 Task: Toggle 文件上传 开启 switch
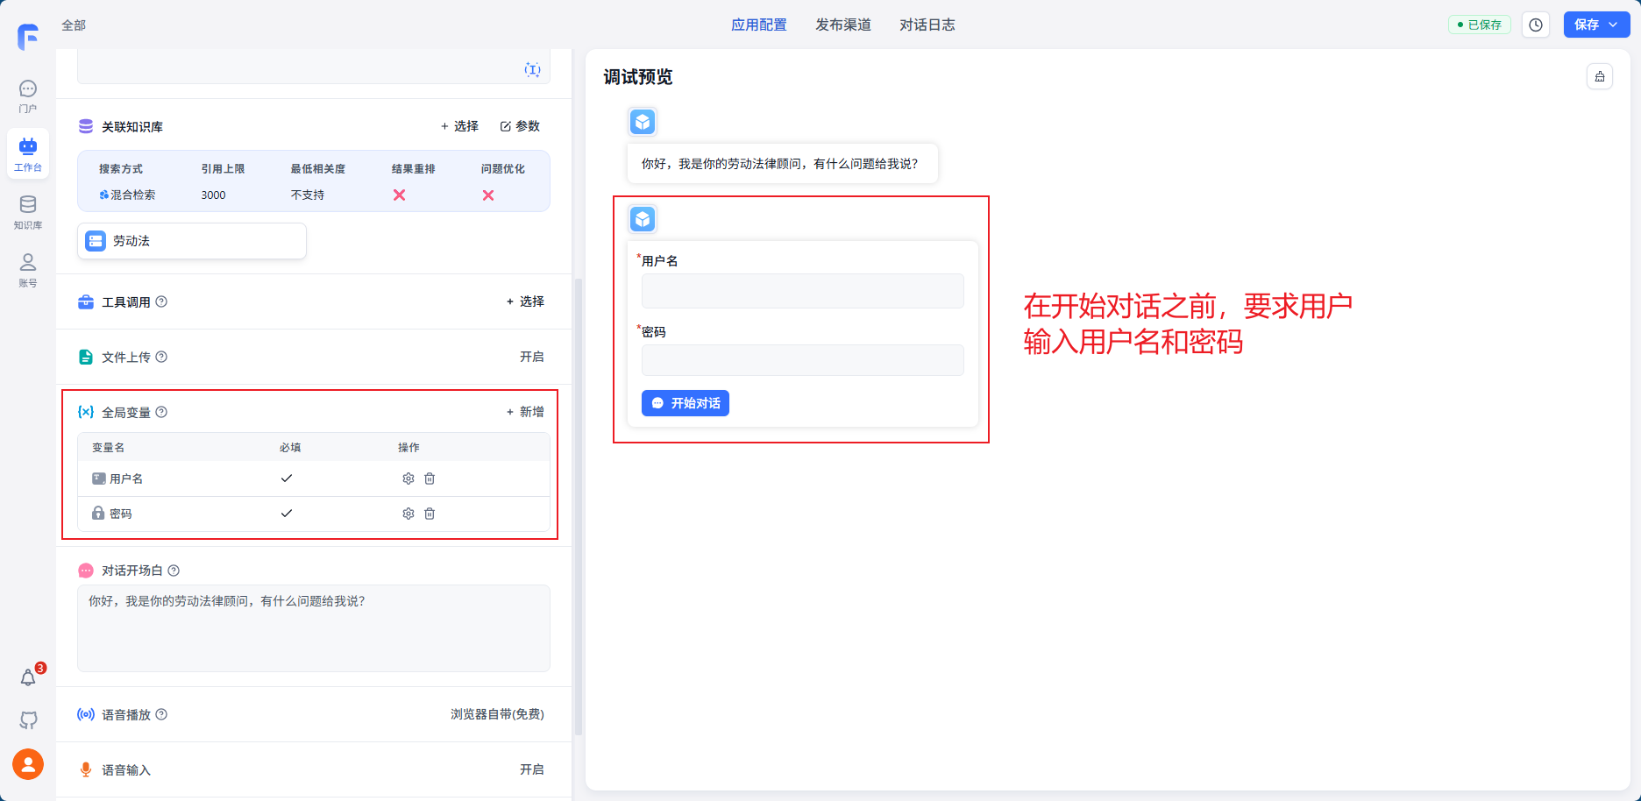(531, 357)
